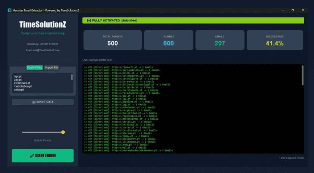Click the disk icon beside Export Data
Screen dimensions: 314x173
[x=33, y=102]
